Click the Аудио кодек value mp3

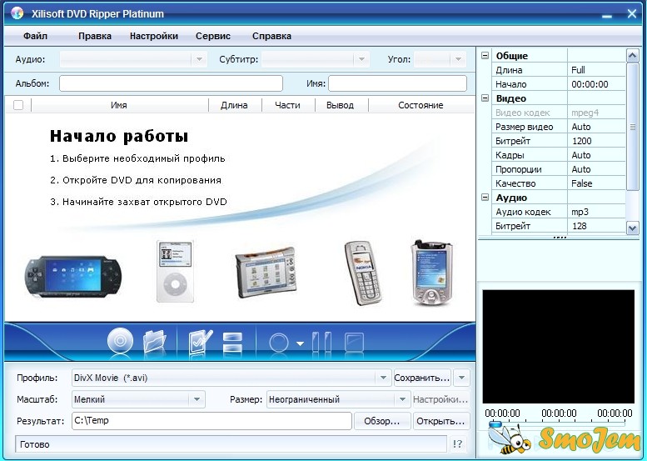(x=596, y=212)
